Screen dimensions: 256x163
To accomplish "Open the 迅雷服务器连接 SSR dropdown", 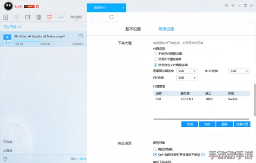I will click(187, 71).
